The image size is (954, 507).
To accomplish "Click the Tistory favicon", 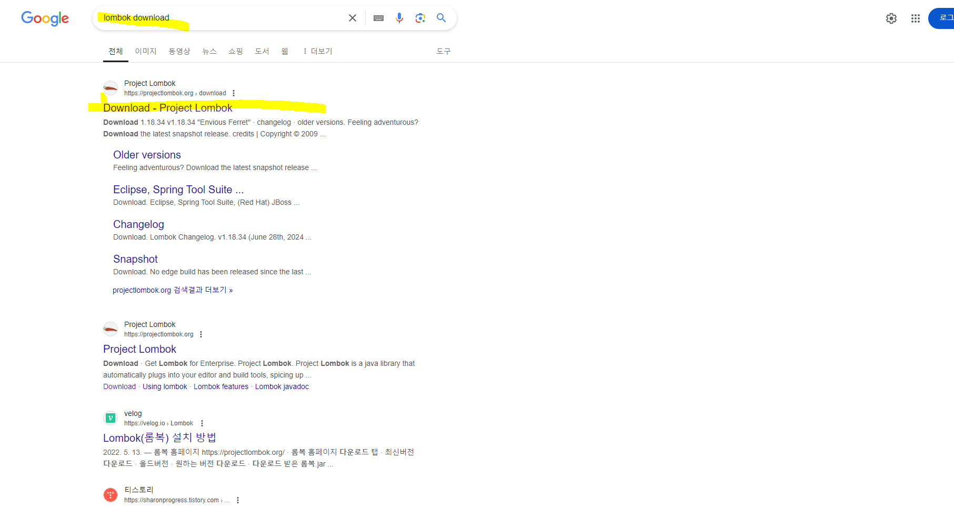I will pyautogui.click(x=111, y=495).
